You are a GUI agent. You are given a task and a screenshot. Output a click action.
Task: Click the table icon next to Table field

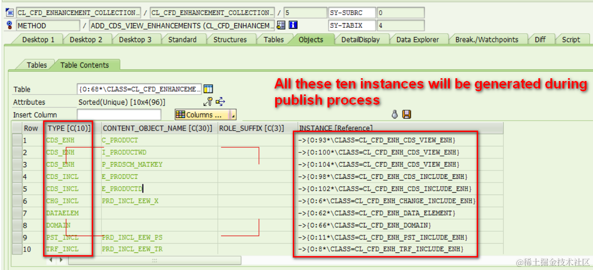208,89
